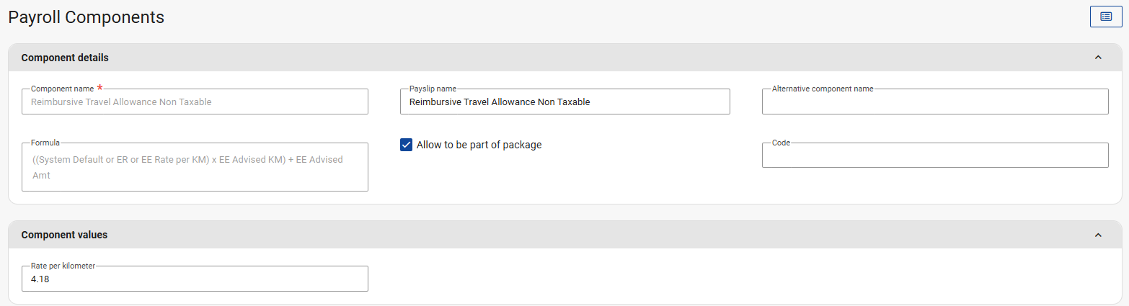Click the 'Allow to be part of package' label text

click(479, 145)
